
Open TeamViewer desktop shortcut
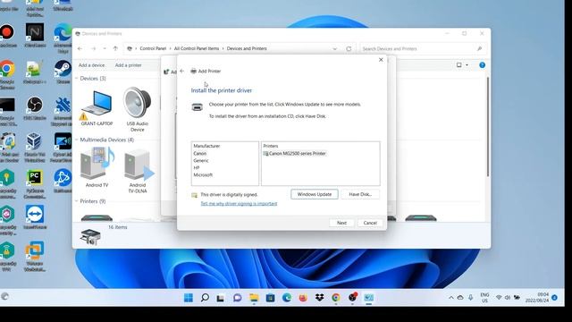click(35, 217)
